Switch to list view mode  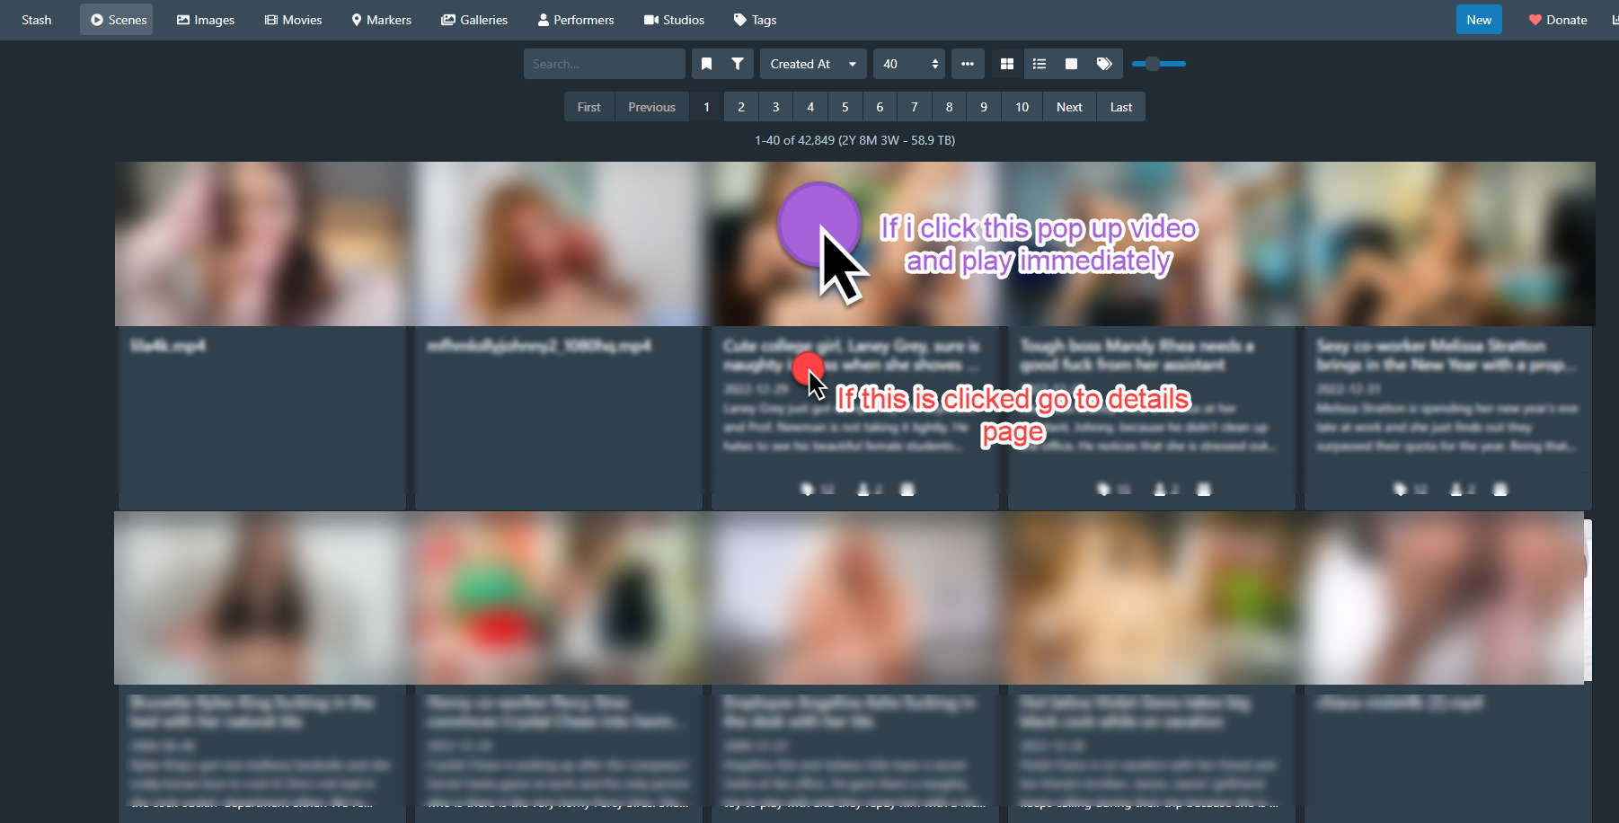point(1040,64)
